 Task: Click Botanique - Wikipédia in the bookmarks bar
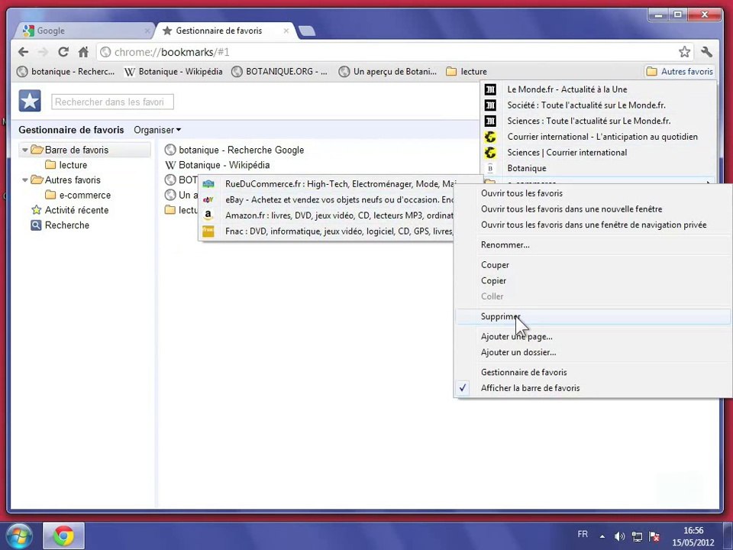click(173, 72)
